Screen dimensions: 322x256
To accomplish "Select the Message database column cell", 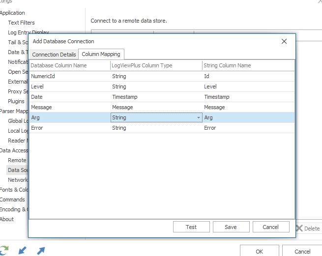I will coord(70,107).
